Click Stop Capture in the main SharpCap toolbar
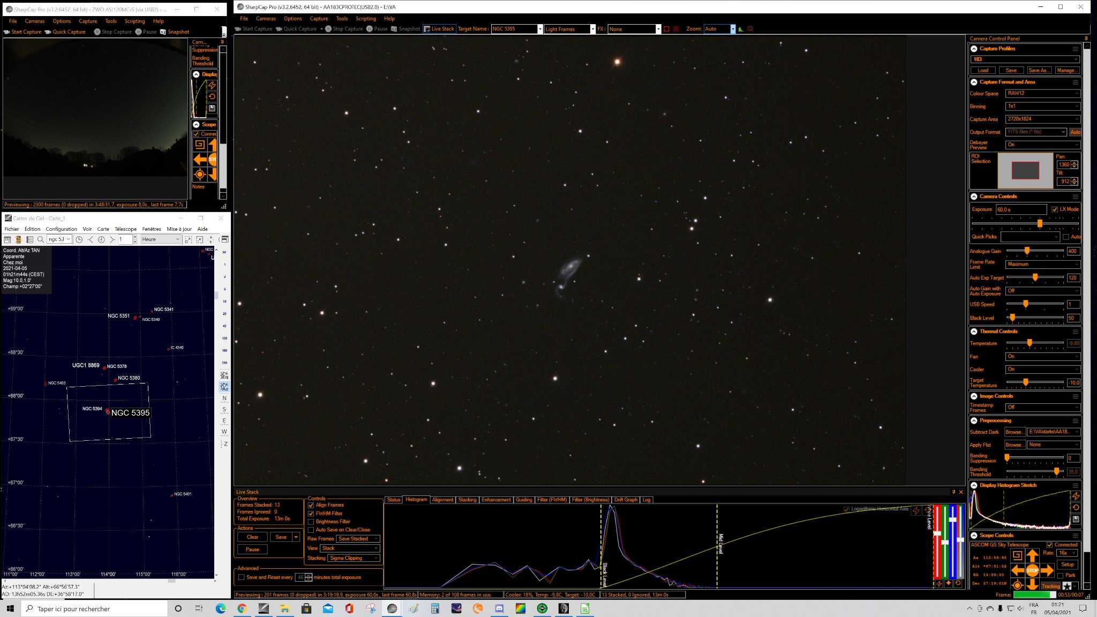Image resolution: width=1097 pixels, height=617 pixels. [344, 29]
